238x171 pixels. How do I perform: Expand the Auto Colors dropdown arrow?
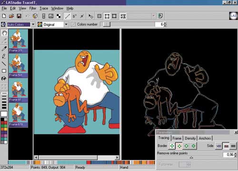(33, 24)
